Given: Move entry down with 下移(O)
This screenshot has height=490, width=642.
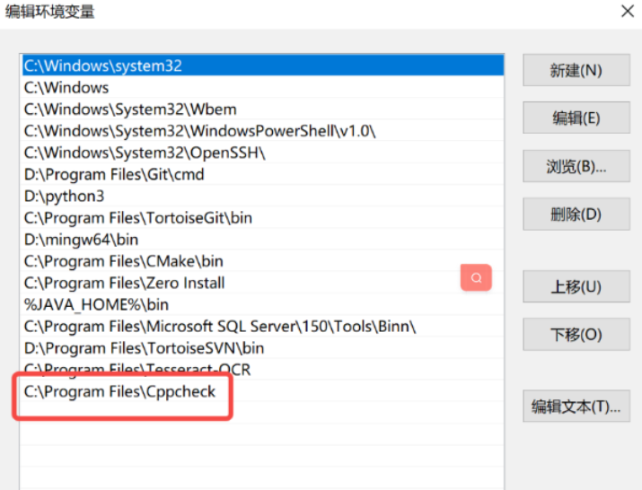Looking at the screenshot, I should (576, 334).
